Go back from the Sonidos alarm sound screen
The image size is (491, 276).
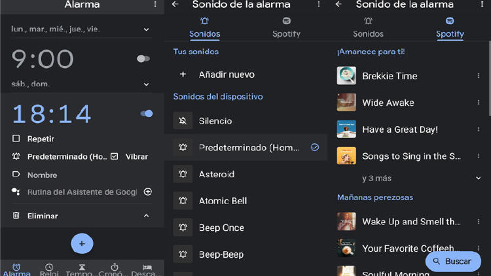click(x=175, y=5)
